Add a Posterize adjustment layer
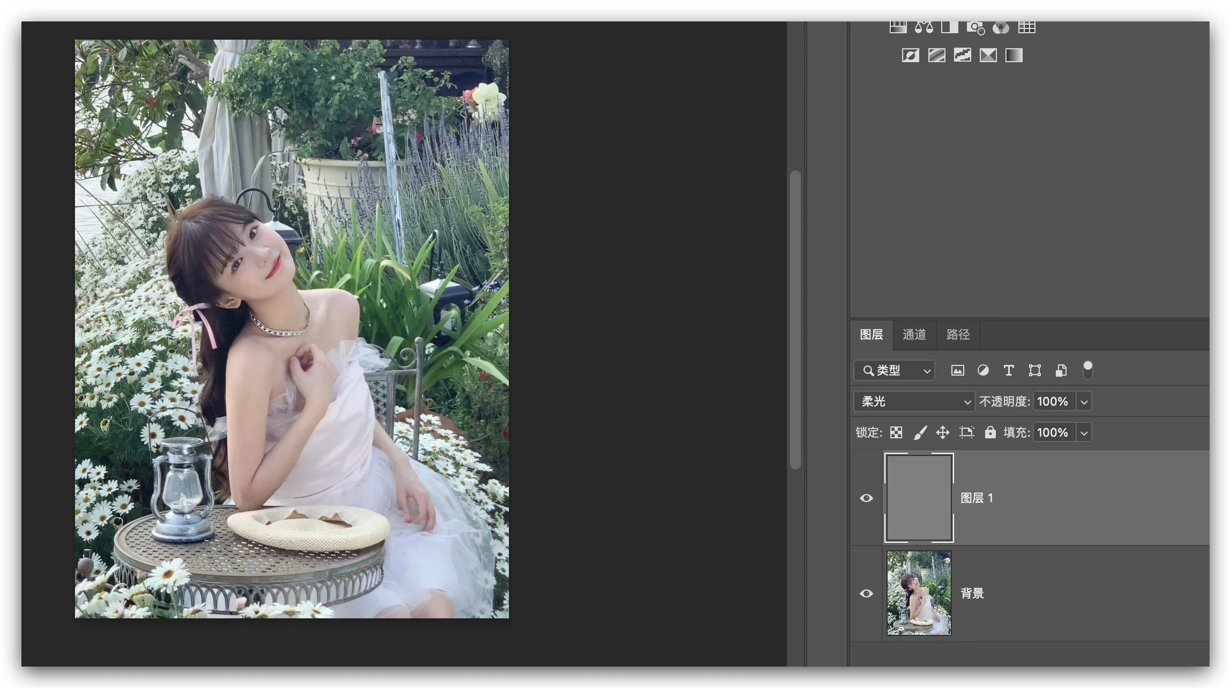This screenshot has height=688, width=1231. [936, 55]
